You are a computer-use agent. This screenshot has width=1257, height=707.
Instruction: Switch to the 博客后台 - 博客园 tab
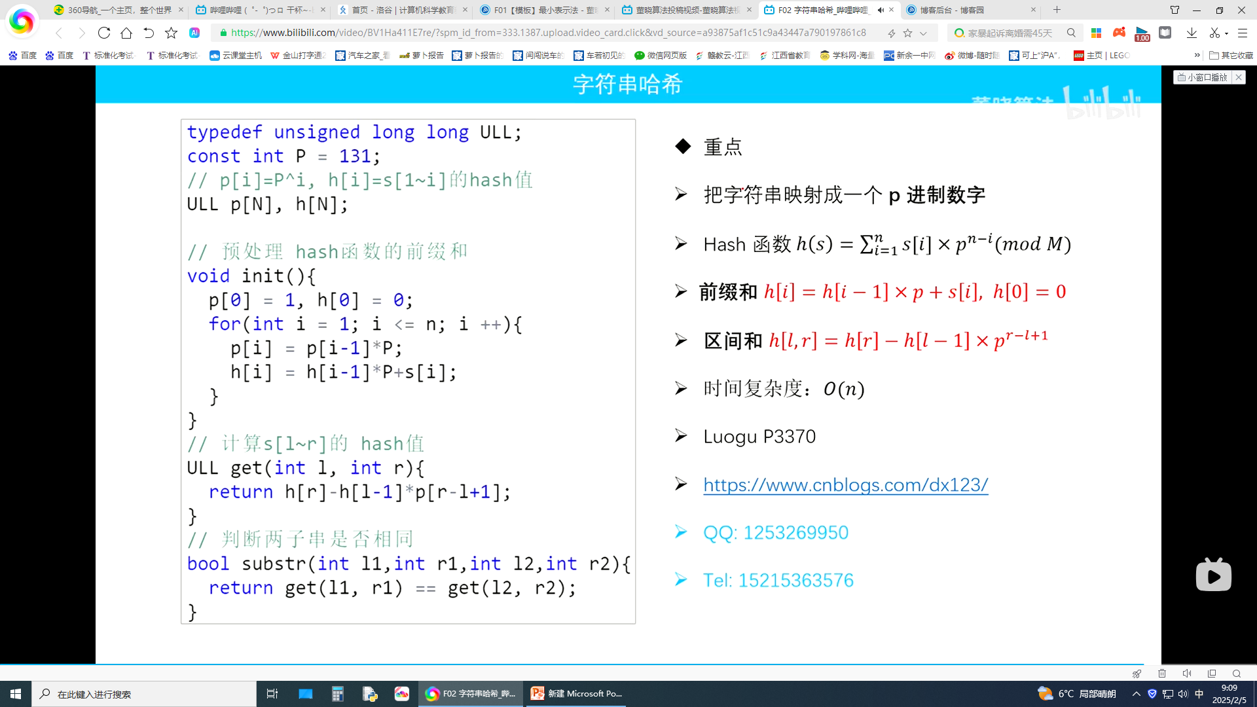click(x=953, y=10)
